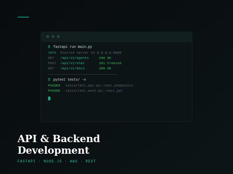Collapse the Started server log entry
Image resolution: width=233 pixels, height=174 pixels.
[x=91, y=53]
